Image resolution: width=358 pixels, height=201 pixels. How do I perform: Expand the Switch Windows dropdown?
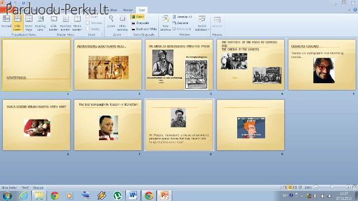click(202, 23)
